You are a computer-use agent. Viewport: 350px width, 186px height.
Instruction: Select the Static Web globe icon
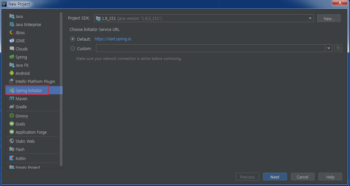[x=12, y=141]
